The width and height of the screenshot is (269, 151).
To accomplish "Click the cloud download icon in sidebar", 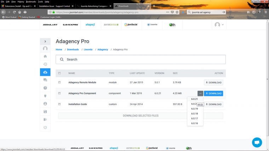I will (x=45, y=72).
